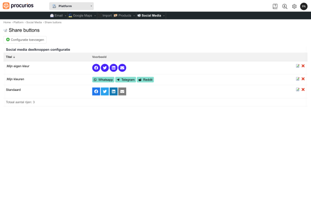
Task: Open the PA user avatar menu
Action: (x=303, y=6)
